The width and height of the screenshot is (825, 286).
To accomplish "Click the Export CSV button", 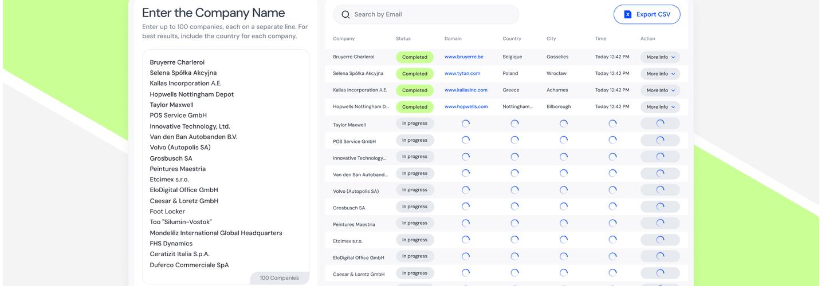I will point(646,15).
